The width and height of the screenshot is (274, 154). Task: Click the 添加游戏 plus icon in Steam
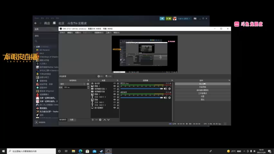[36, 122]
